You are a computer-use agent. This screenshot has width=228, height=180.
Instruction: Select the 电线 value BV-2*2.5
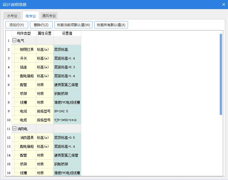click(67, 111)
